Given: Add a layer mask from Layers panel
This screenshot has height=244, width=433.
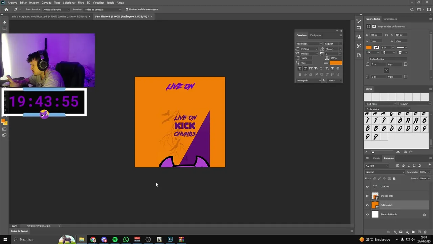Looking at the screenshot, I should click(x=401, y=232).
